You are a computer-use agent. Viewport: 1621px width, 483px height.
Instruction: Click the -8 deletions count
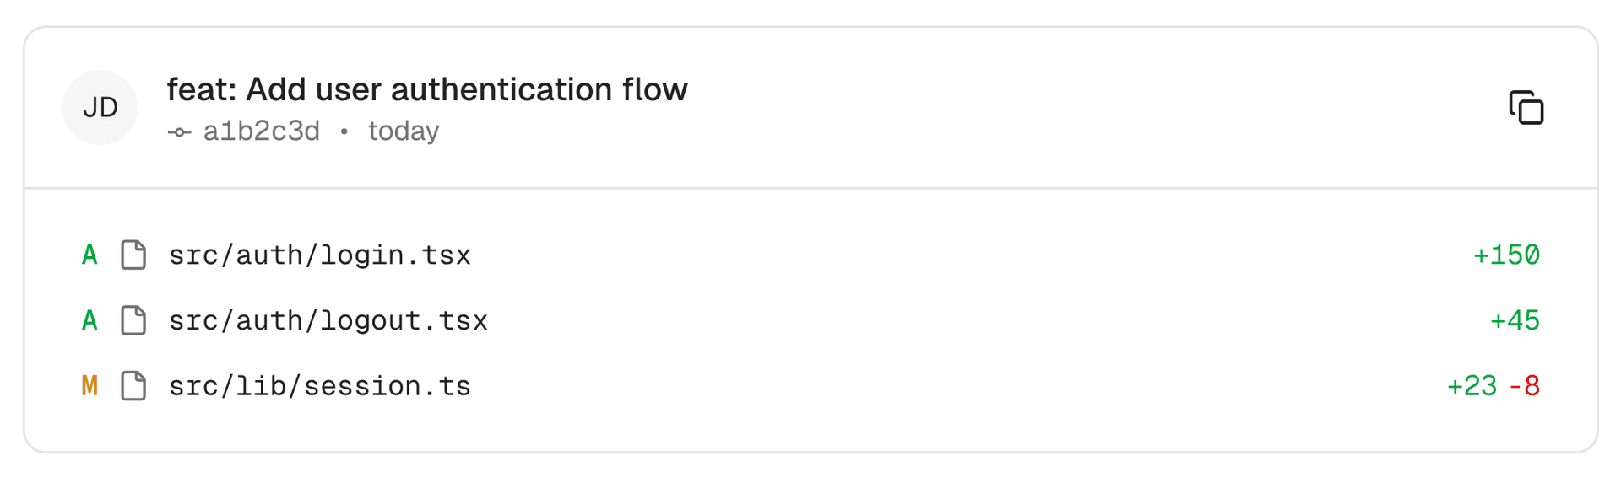[x=1525, y=386]
